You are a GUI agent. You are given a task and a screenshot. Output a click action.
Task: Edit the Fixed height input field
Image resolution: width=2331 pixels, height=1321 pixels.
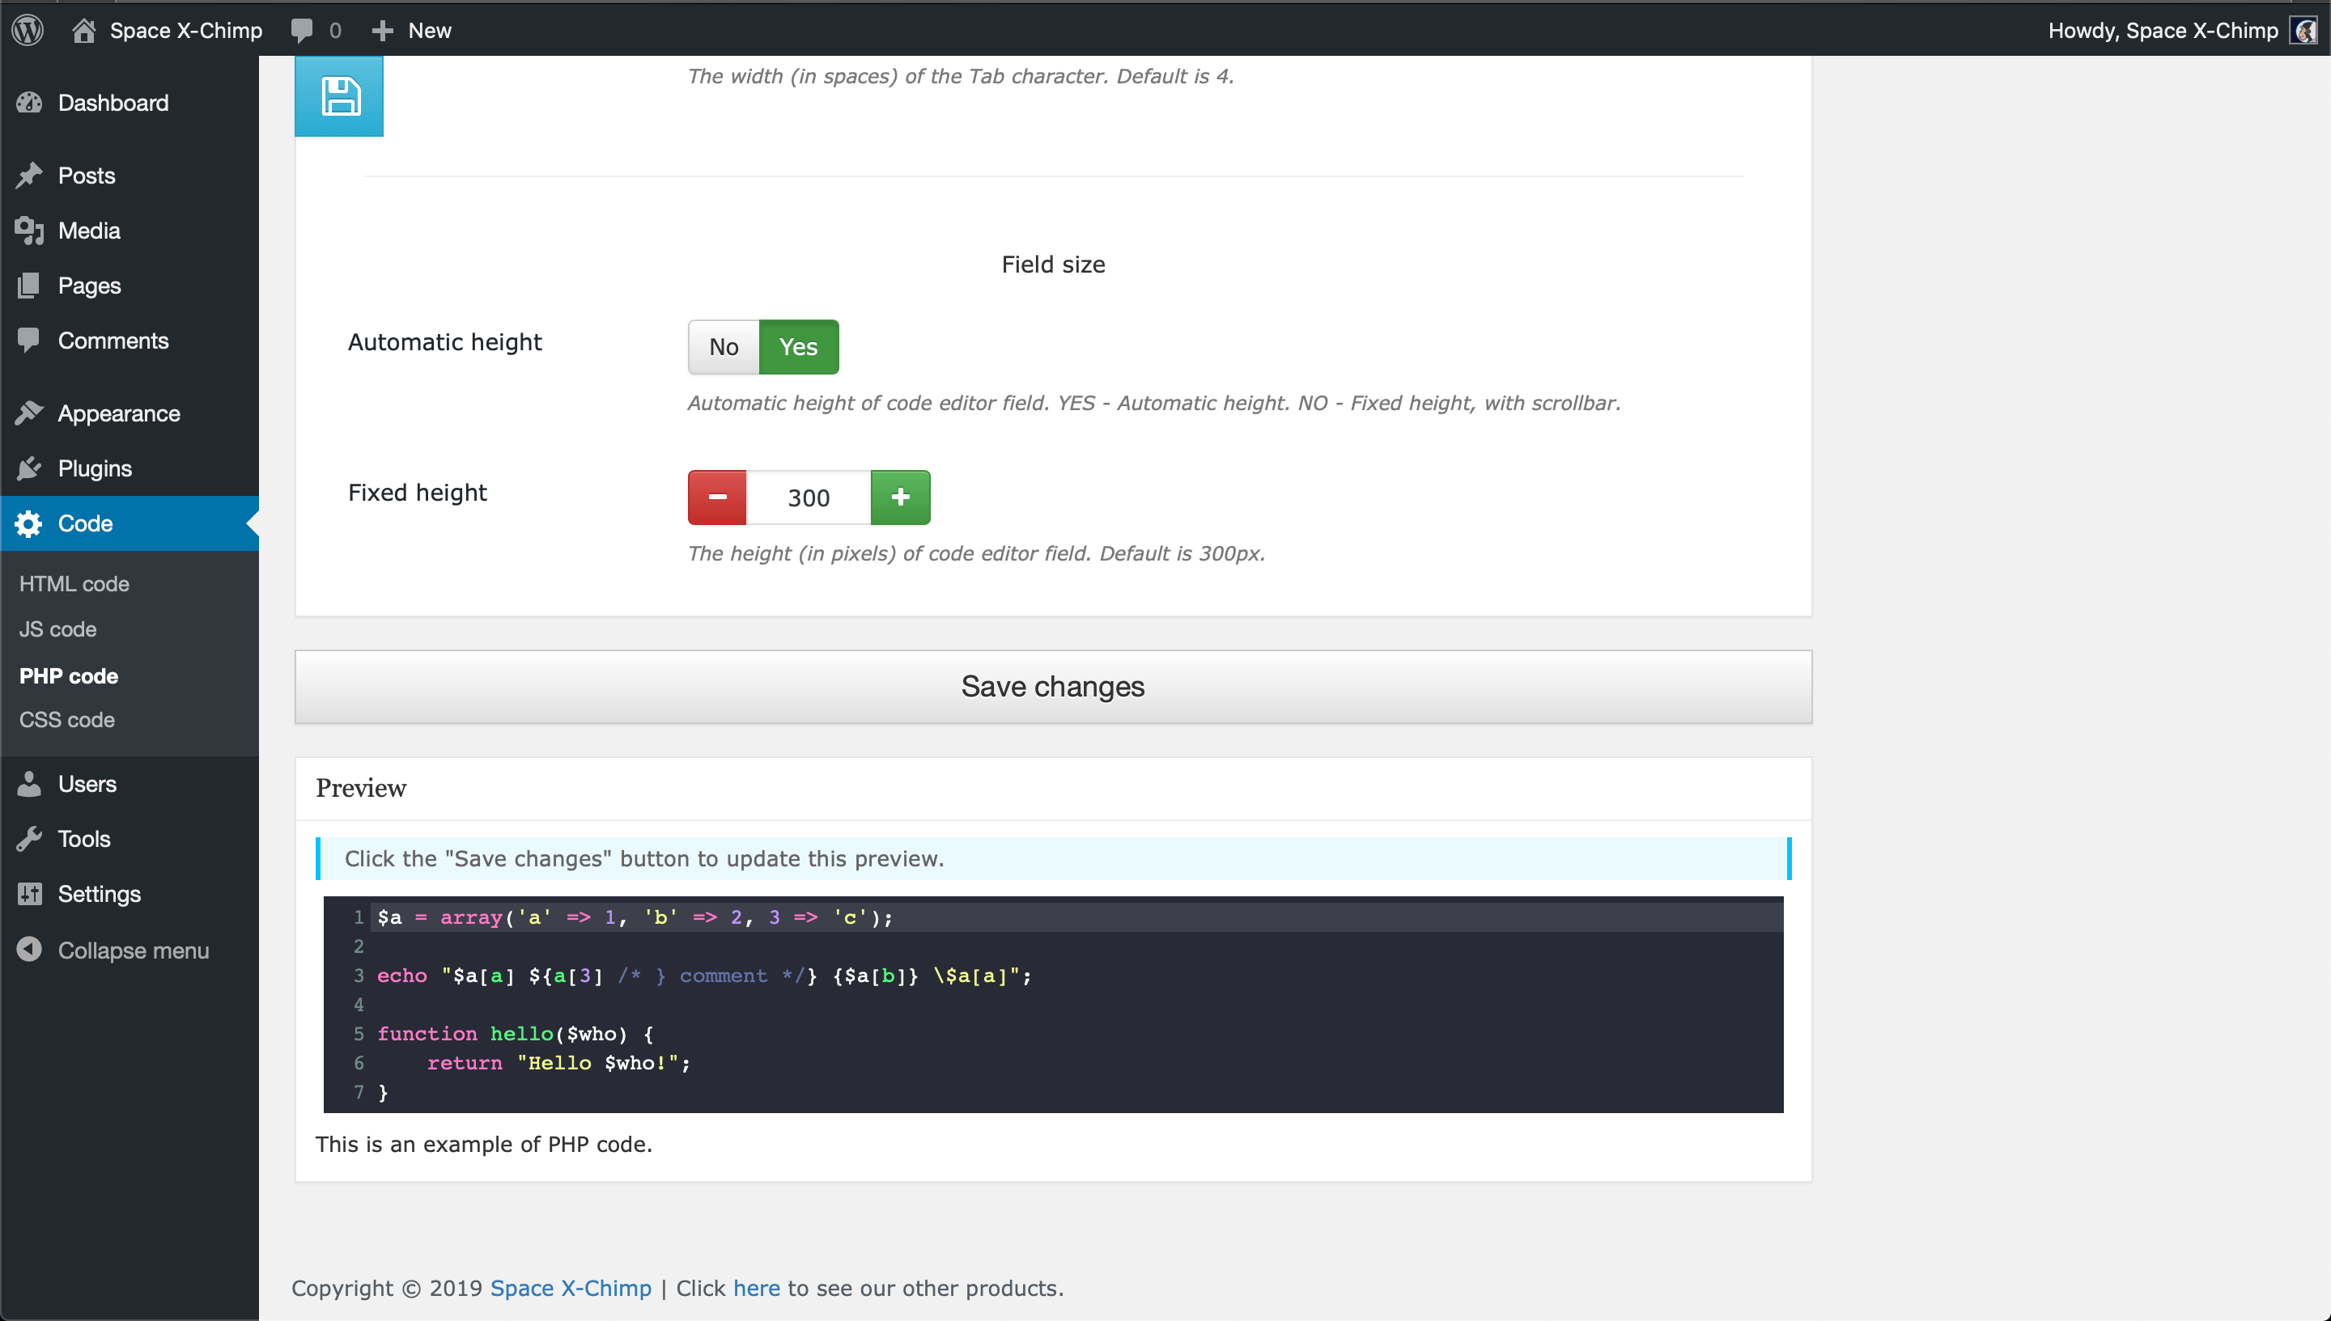[x=809, y=497]
